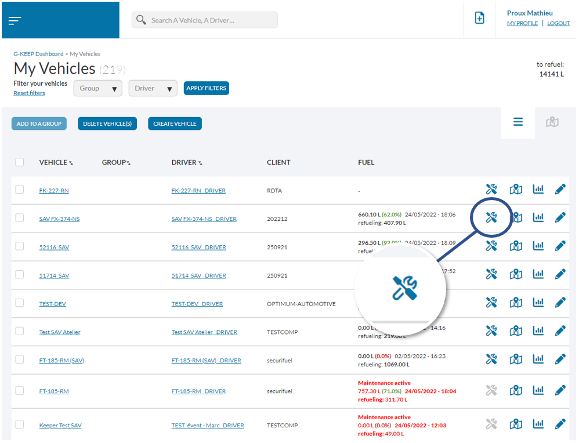Open maintenance tools for FK-227-RN
The width and height of the screenshot is (579, 443).
pyautogui.click(x=491, y=190)
